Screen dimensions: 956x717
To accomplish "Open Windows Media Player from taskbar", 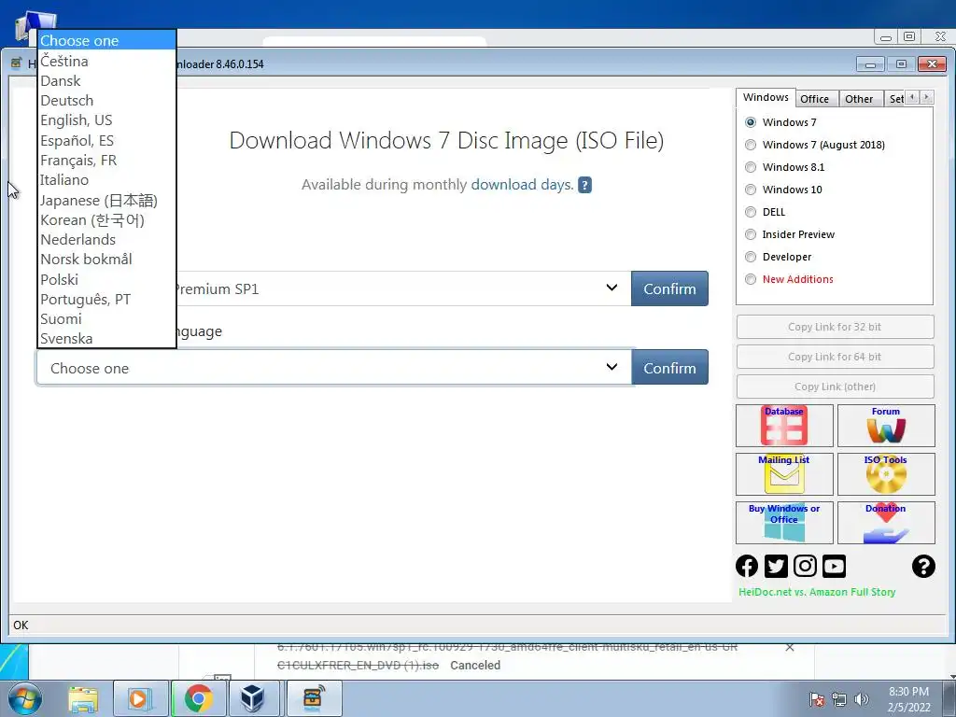I will coord(139,698).
